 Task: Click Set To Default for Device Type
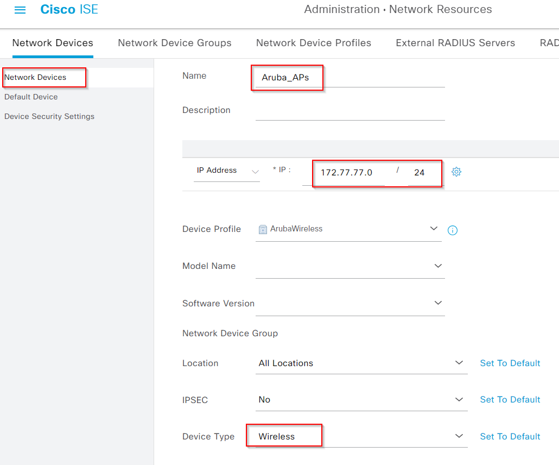[510, 436]
